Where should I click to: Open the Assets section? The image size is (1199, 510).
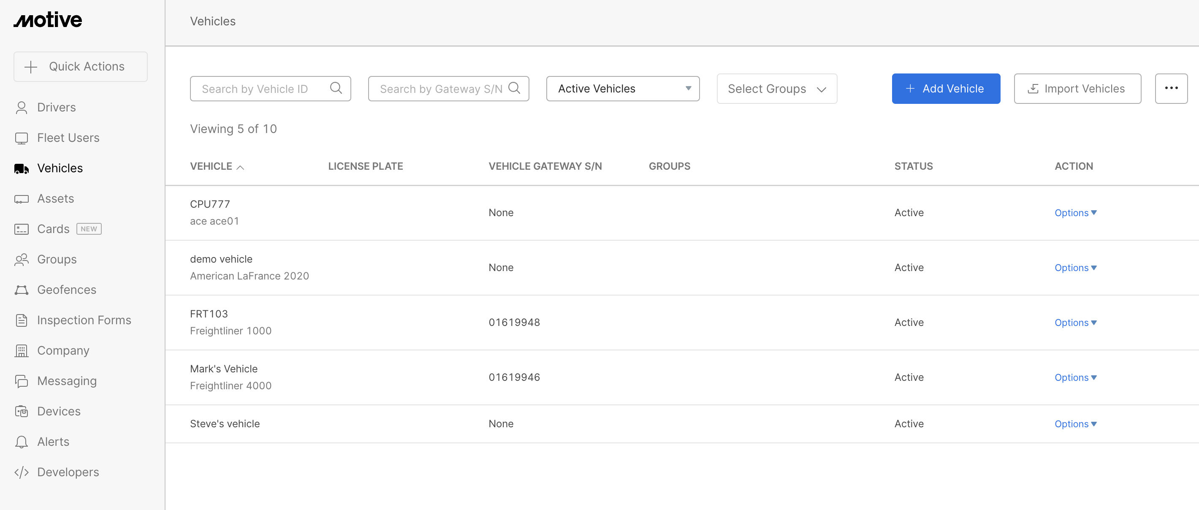[55, 199]
